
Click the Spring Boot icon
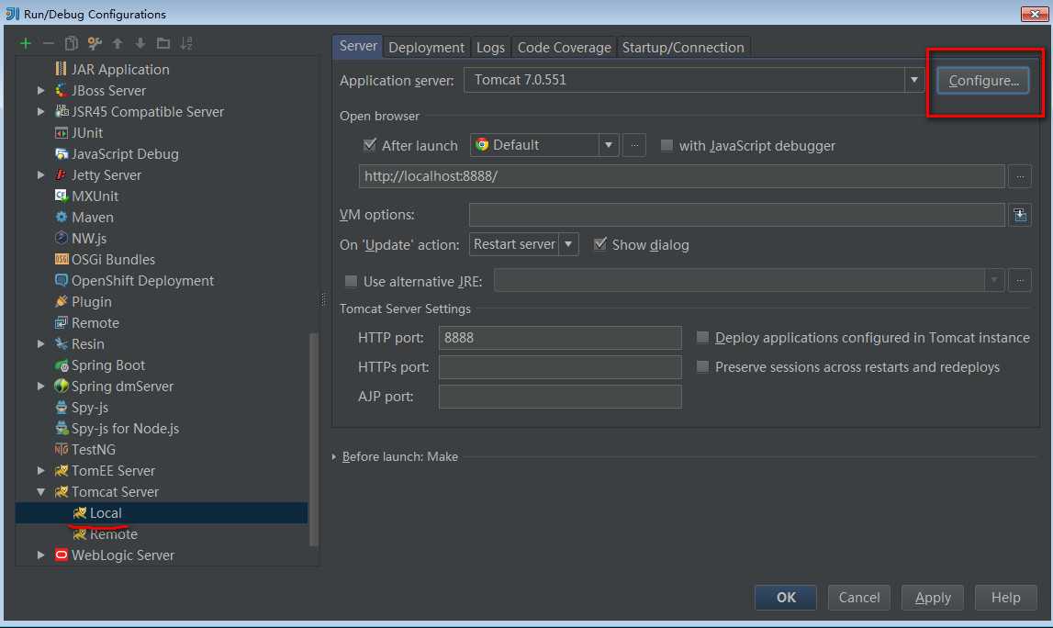[62, 365]
